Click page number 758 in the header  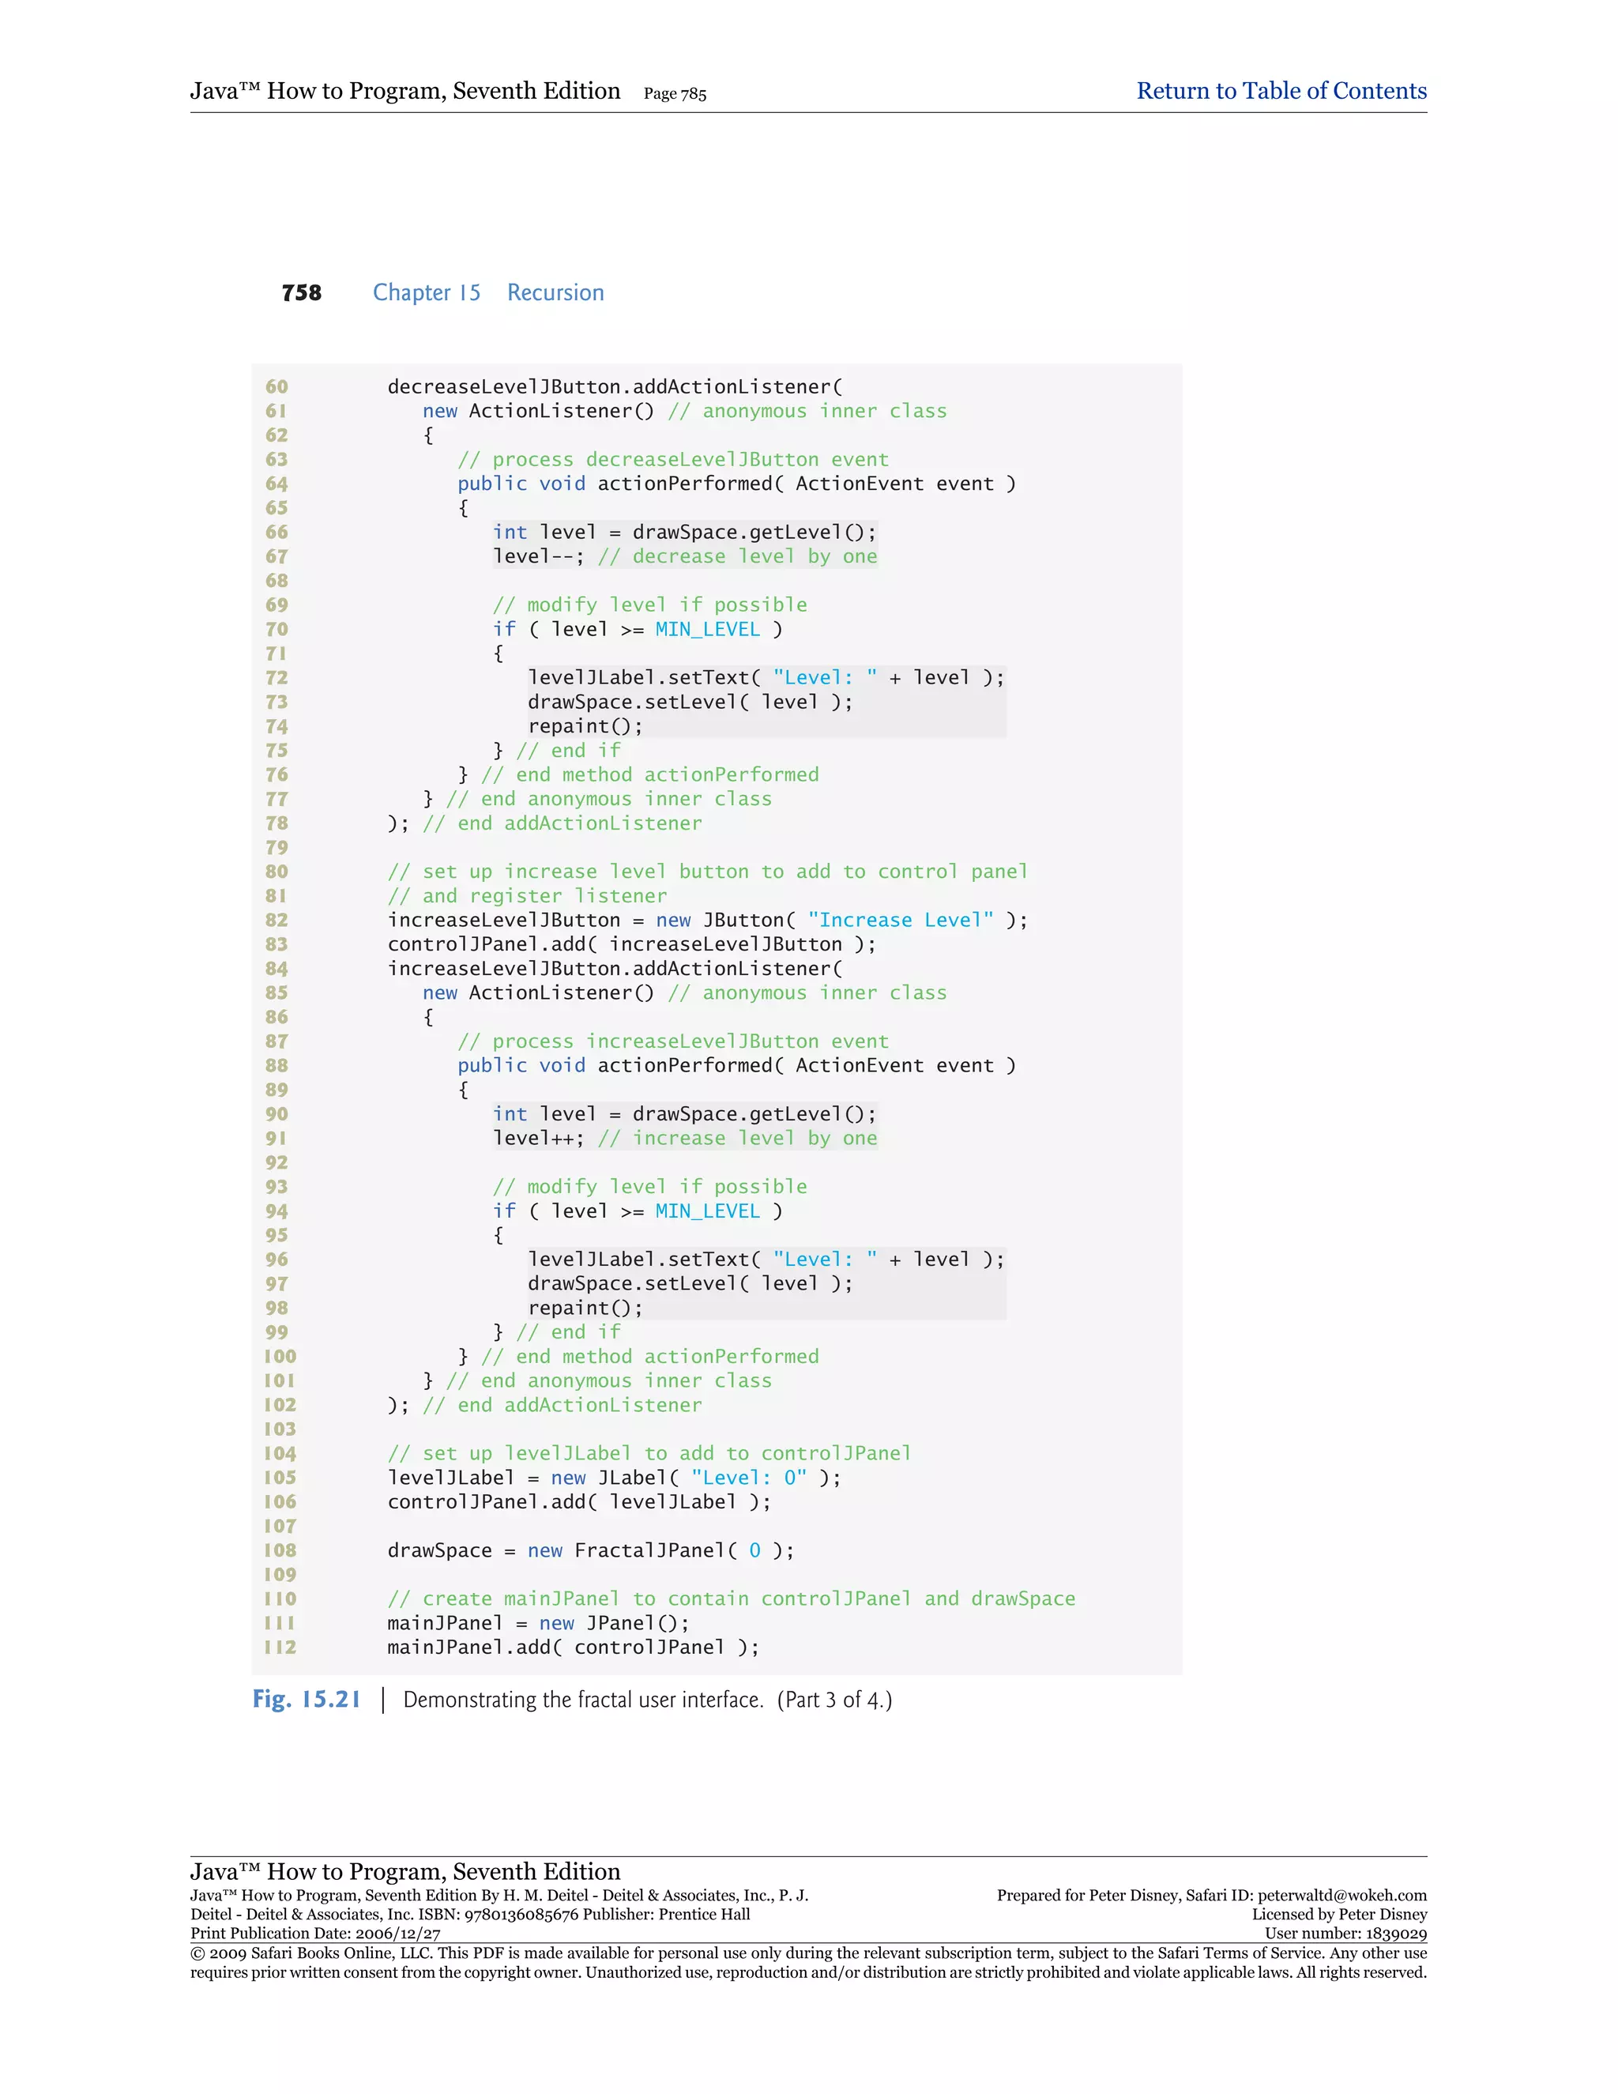pyautogui.click(x=301, y=292)
